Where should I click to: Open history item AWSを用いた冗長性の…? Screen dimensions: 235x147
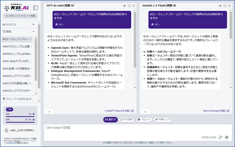[17, 69]
